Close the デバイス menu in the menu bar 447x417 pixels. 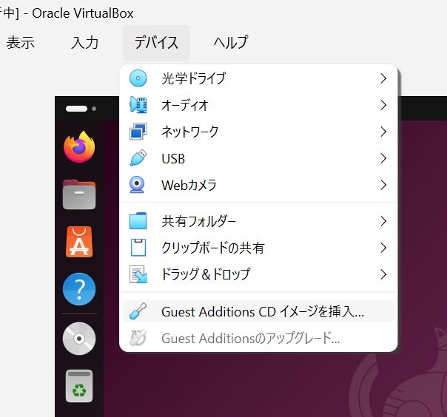[156, 43]
